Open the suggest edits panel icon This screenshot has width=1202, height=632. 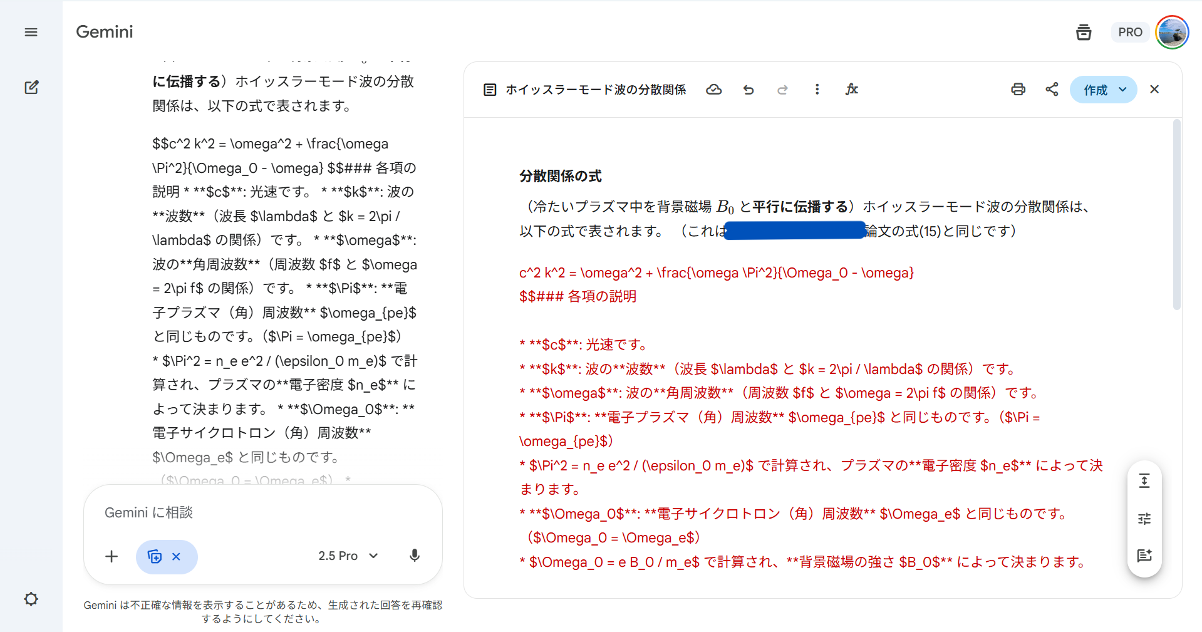click(1144, 555)
